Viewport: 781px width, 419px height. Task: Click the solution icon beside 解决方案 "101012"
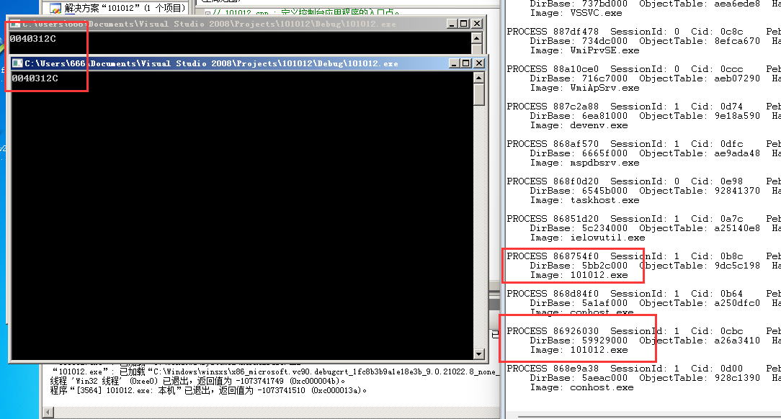(x=55, y=8)
